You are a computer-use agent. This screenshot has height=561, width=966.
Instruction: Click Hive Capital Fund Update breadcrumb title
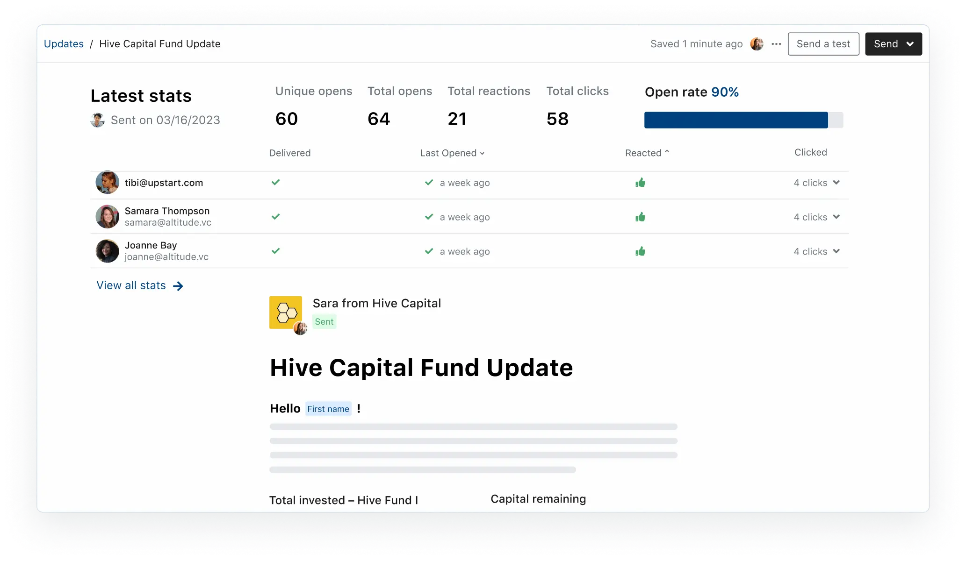(x=159, y=44)
